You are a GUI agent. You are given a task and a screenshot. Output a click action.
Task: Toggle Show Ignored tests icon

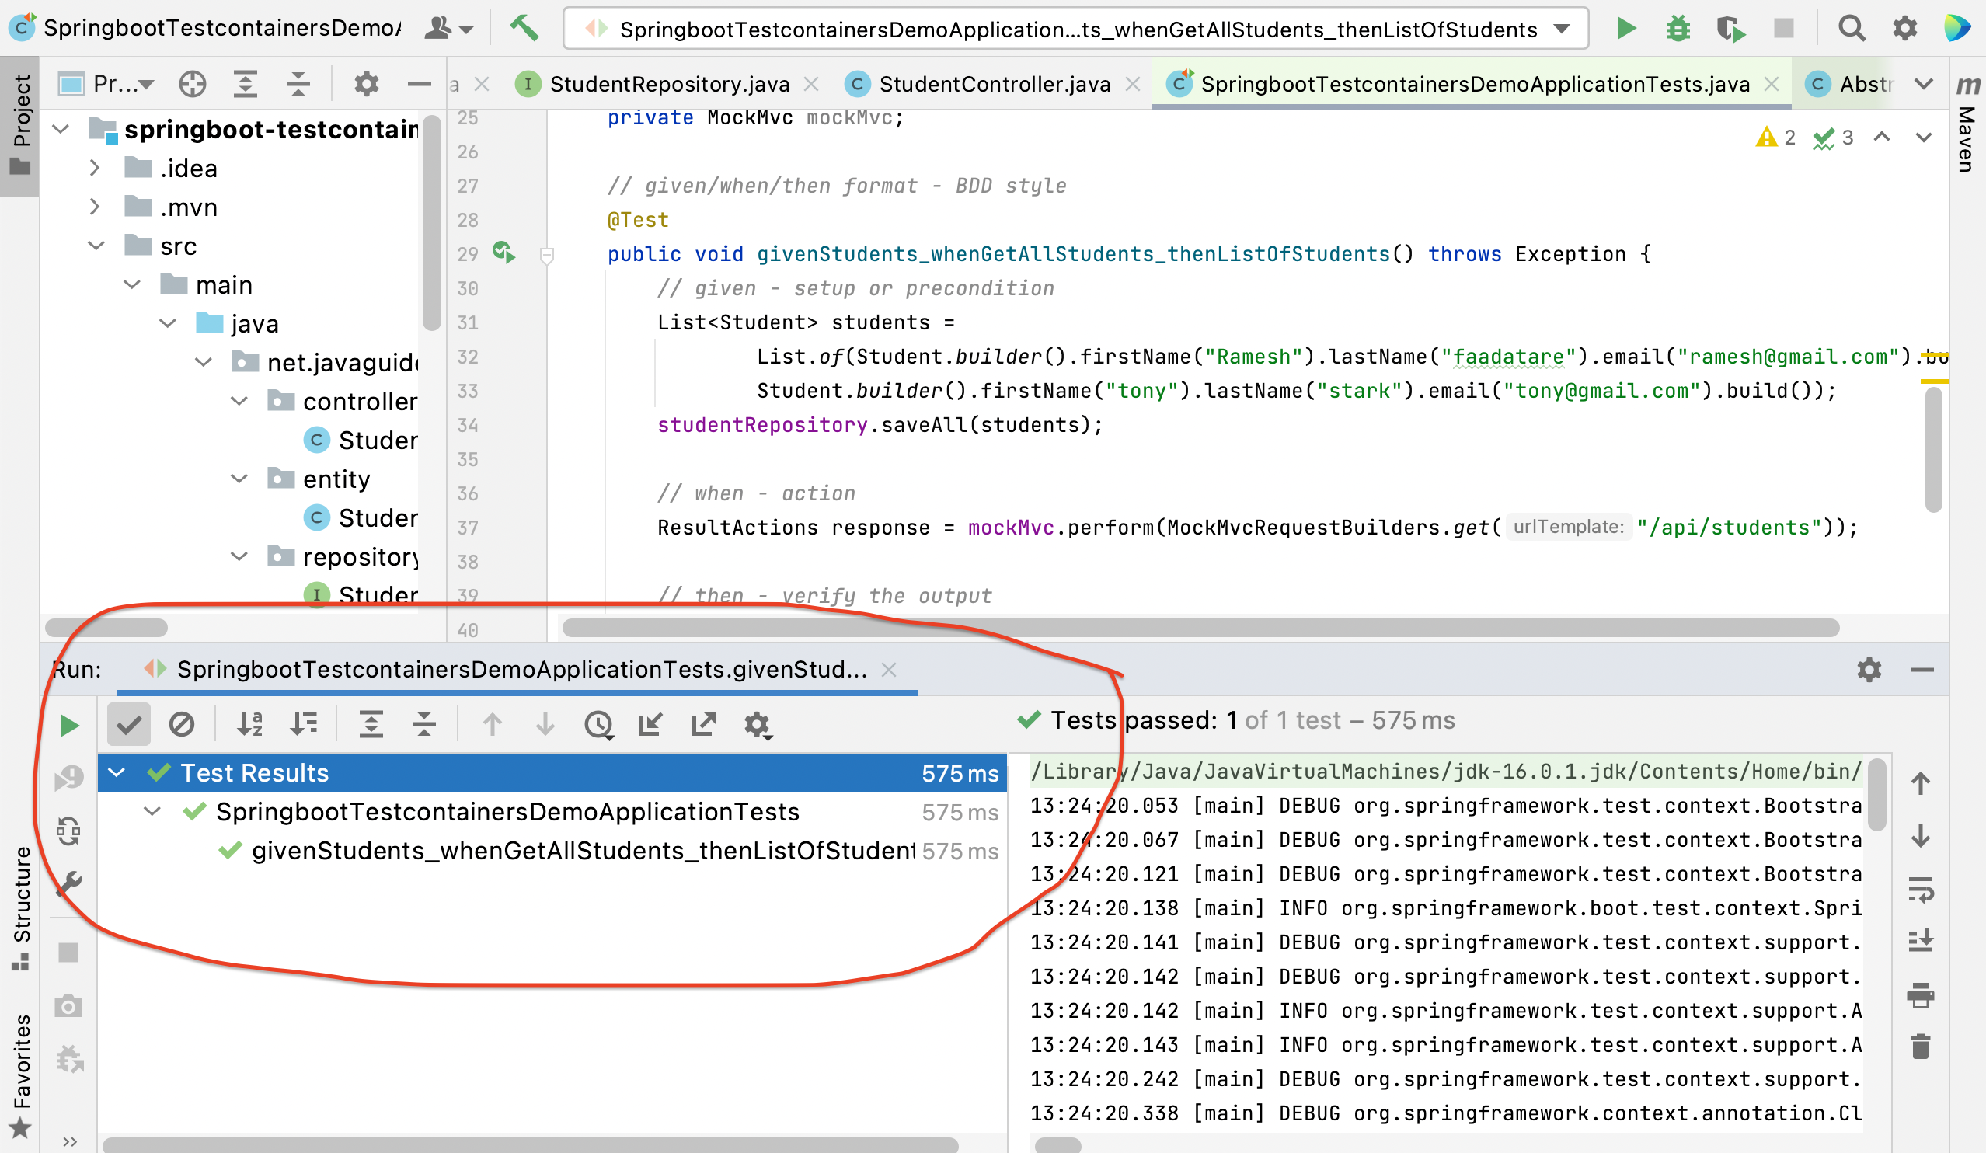[181, 724]
